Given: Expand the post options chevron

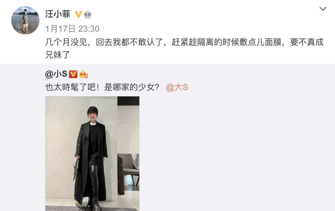Looking at the screenshot, I should pos(323,9).
